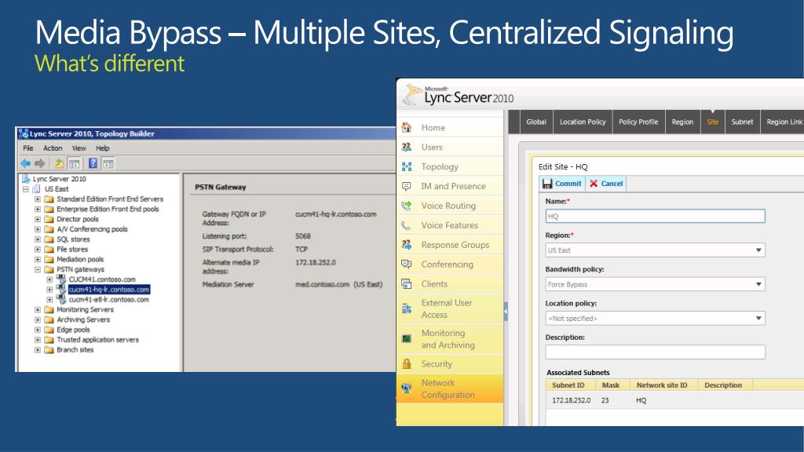Collapse the PSTN gateways node

tap(38, 270)
